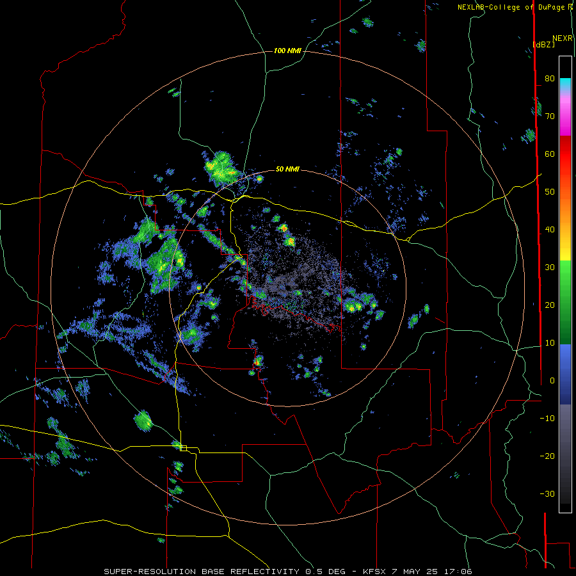Click the "-10" value on the dBZ scale

click(547, 419)
